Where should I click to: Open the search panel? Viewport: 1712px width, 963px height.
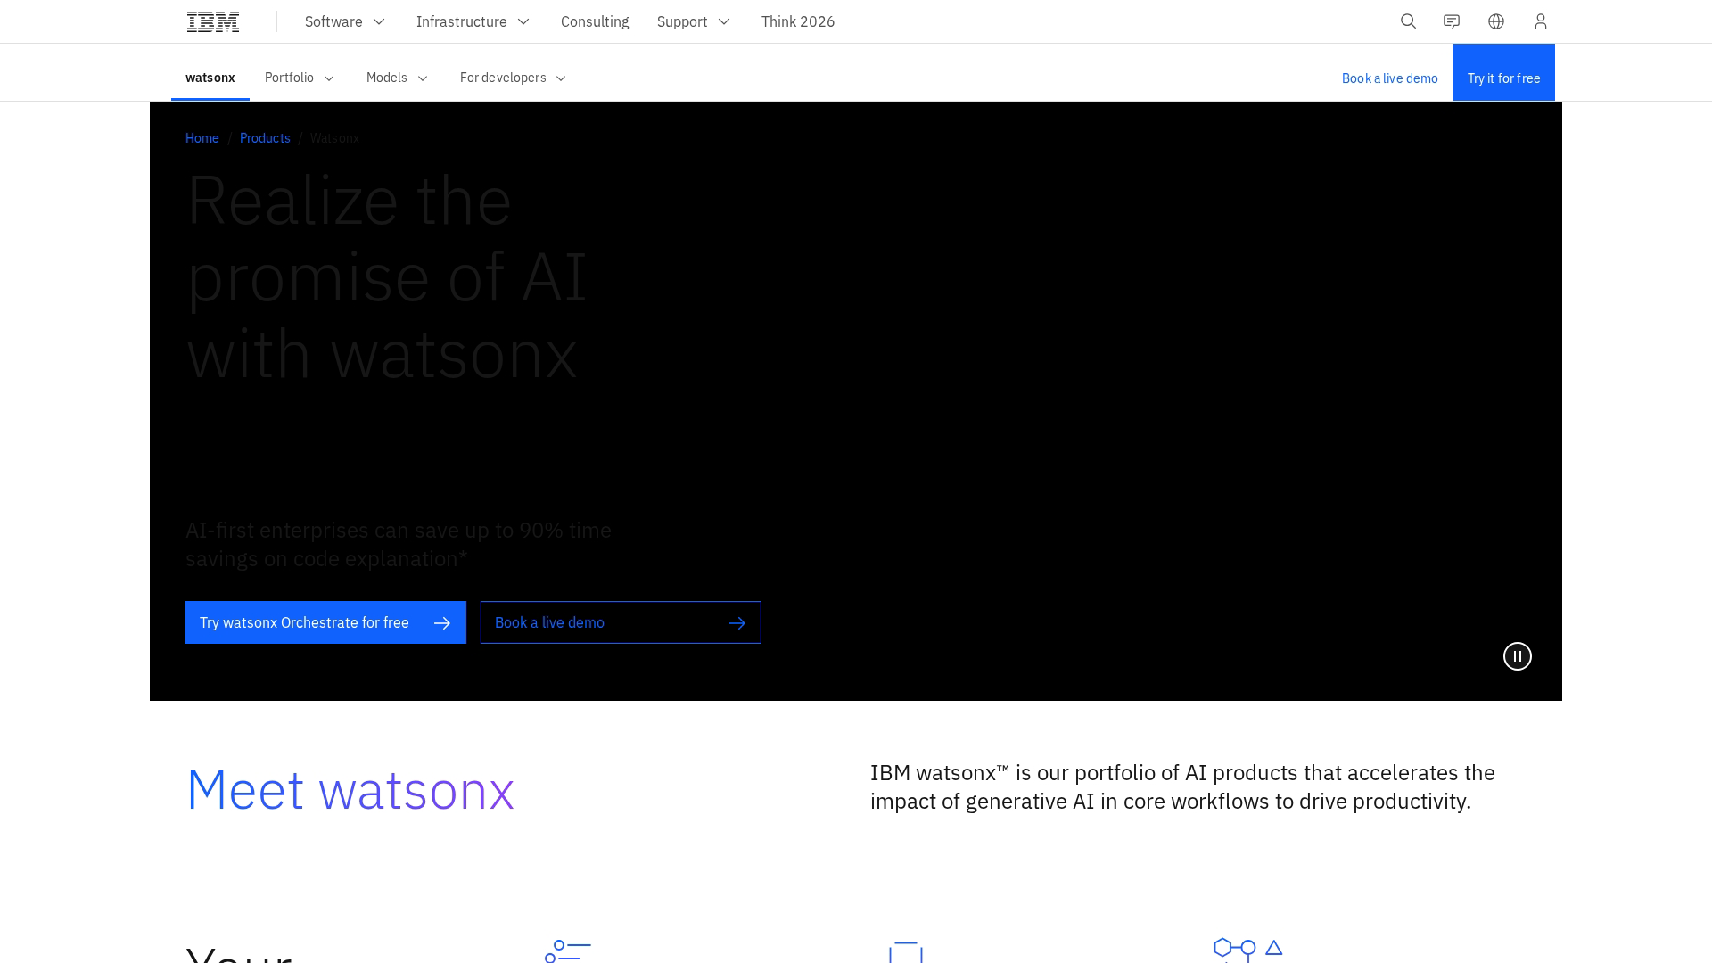click(x=1407, y=21)
